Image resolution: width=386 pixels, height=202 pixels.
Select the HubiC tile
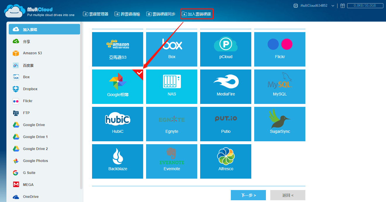tap(117, 124)
